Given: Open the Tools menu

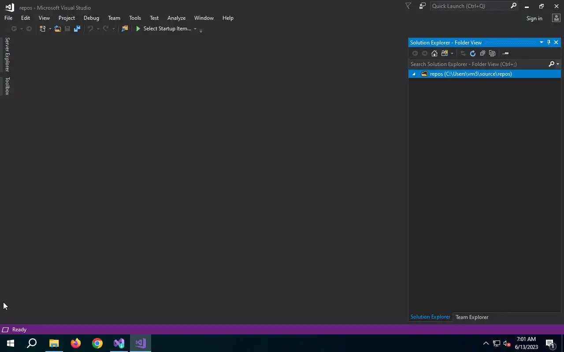Looking at the screenshot, I should (135, 18).
